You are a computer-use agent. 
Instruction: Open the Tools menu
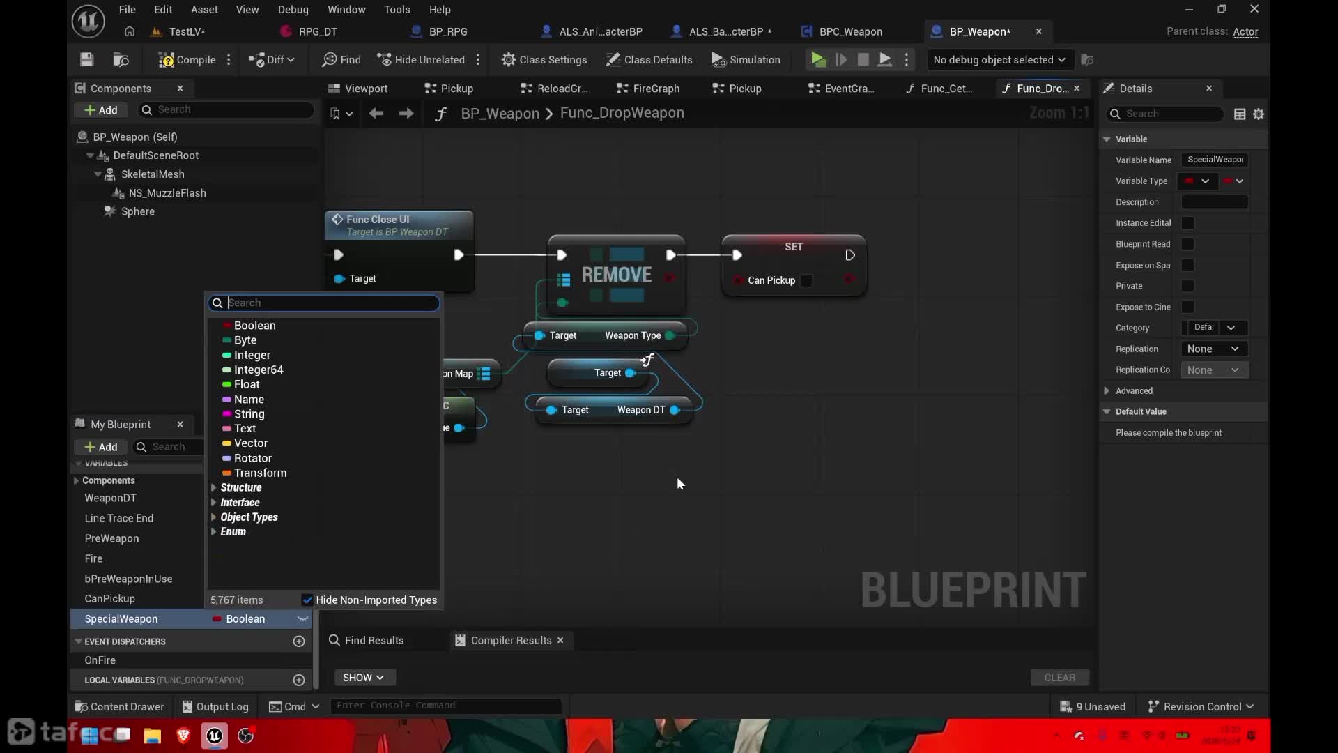[397, 10]
